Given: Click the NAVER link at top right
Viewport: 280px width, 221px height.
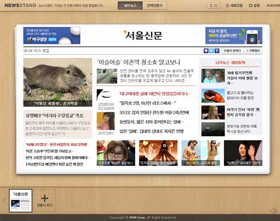Looking at the screenshot, I should [x=273, y=5].
